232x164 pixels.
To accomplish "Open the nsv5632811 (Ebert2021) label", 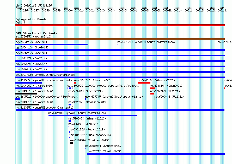I will [x=86, y=91].
